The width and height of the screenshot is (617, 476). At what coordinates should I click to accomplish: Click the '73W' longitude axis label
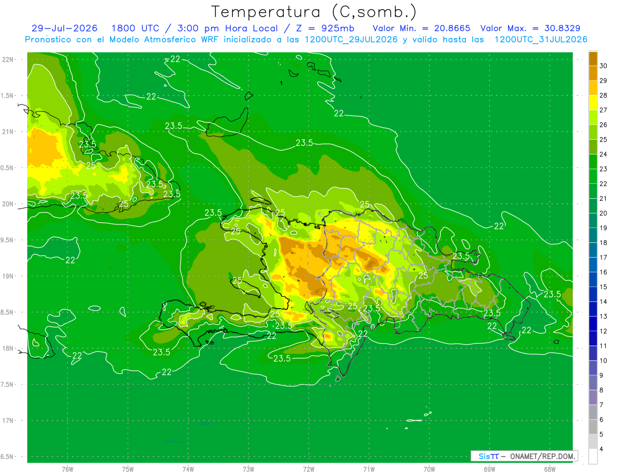pos(248,469)
